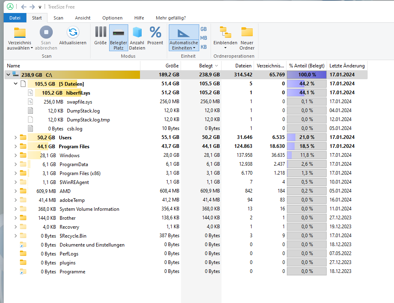Go back with the left arrow
The image size is (394, 303).
point(24,7)
